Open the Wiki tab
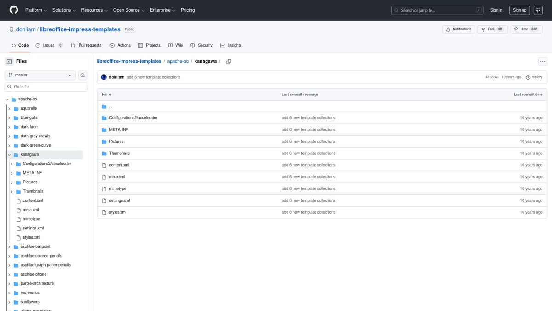This screenshot has height=311, width=552. pyautogui.click(x=176, y=45)
